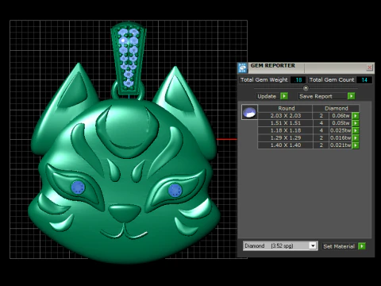Select the right blue eye gem on model
This screenshot has height=286, width=381.
[175, 190]
